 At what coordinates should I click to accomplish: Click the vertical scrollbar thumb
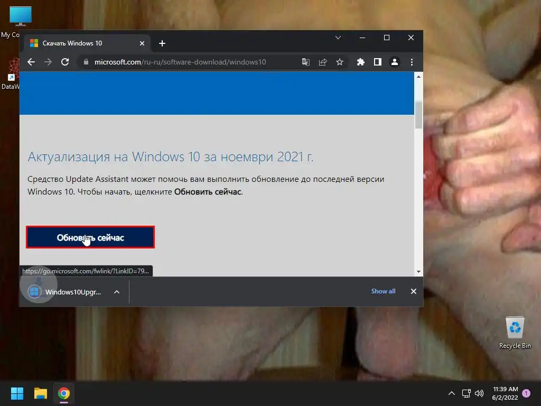tap(418, 115)
